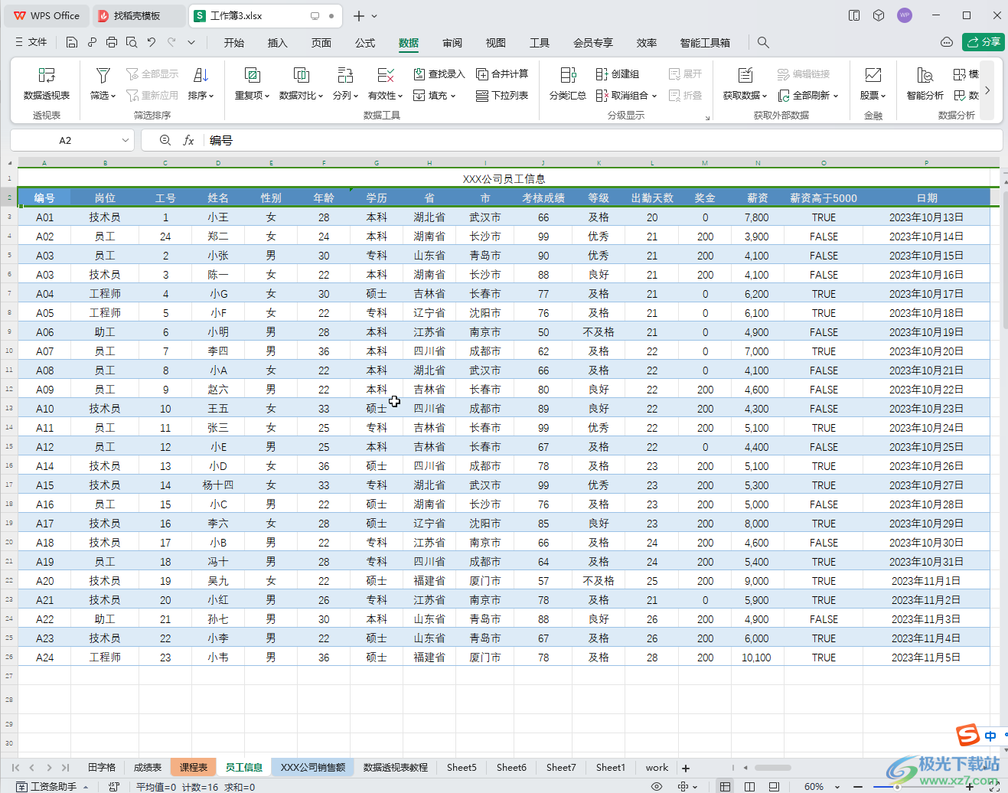The height and width of the screenshot is (793, 1008).
Task: Open the PivotTable (数据透视表) tool
Action: [47, 83]
